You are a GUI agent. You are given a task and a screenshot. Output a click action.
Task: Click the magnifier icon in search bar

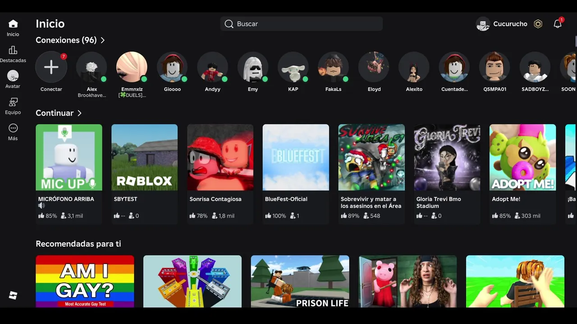coord(229,24)
